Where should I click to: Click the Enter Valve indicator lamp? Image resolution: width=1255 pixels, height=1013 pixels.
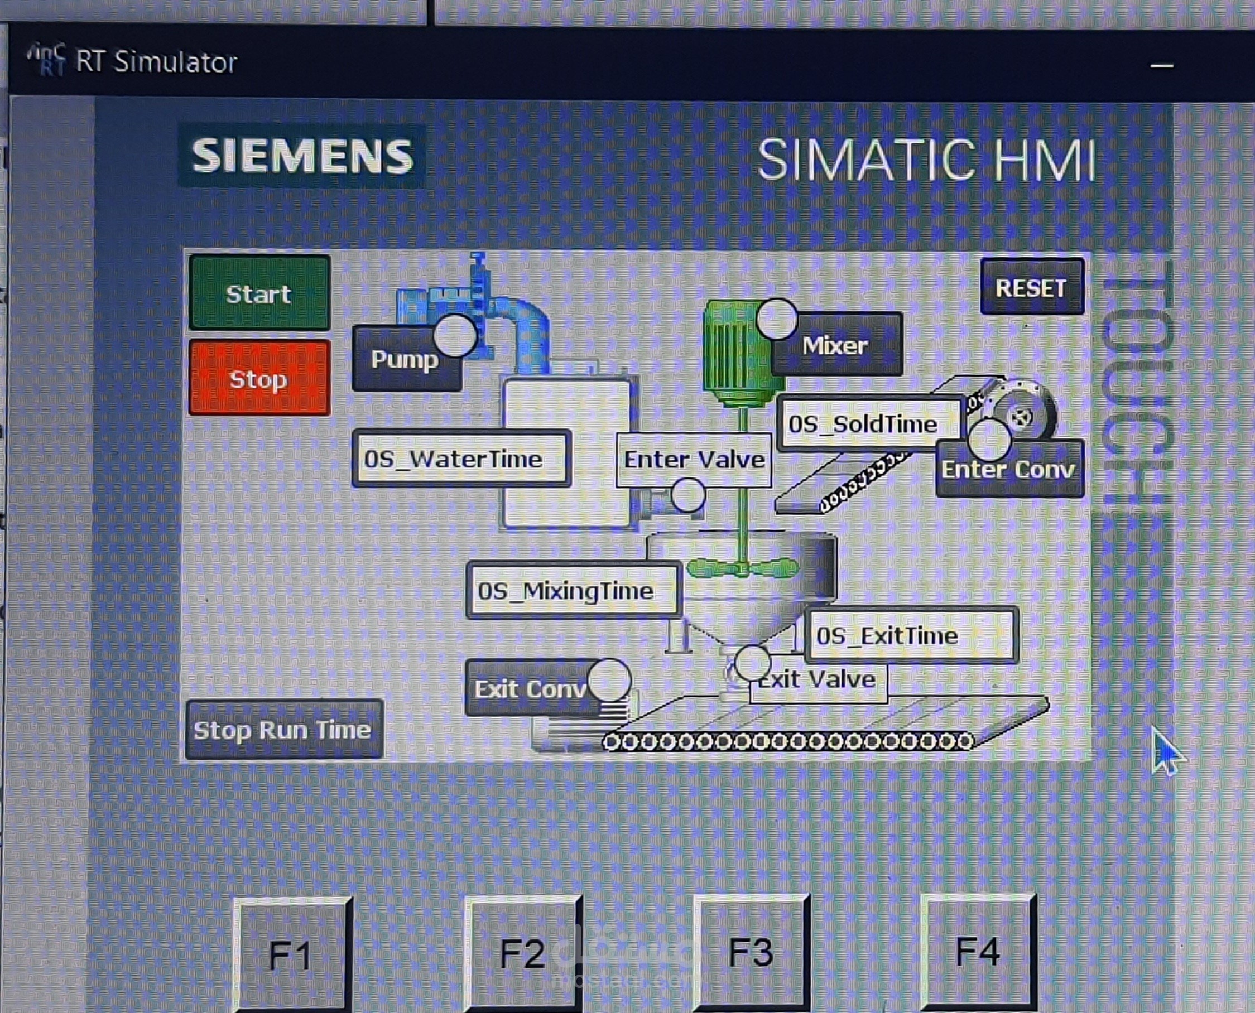click(x=688, y=495)
